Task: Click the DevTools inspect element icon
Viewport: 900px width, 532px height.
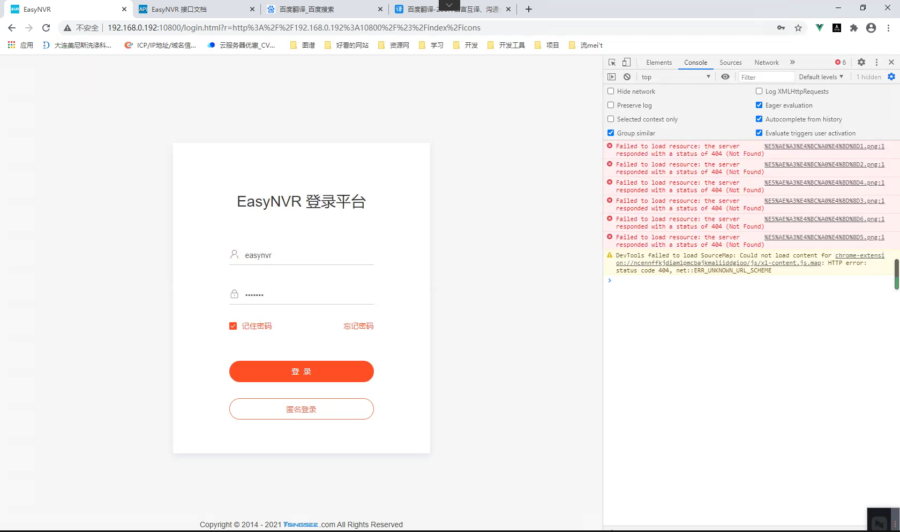Action: [x=612, y=62]
